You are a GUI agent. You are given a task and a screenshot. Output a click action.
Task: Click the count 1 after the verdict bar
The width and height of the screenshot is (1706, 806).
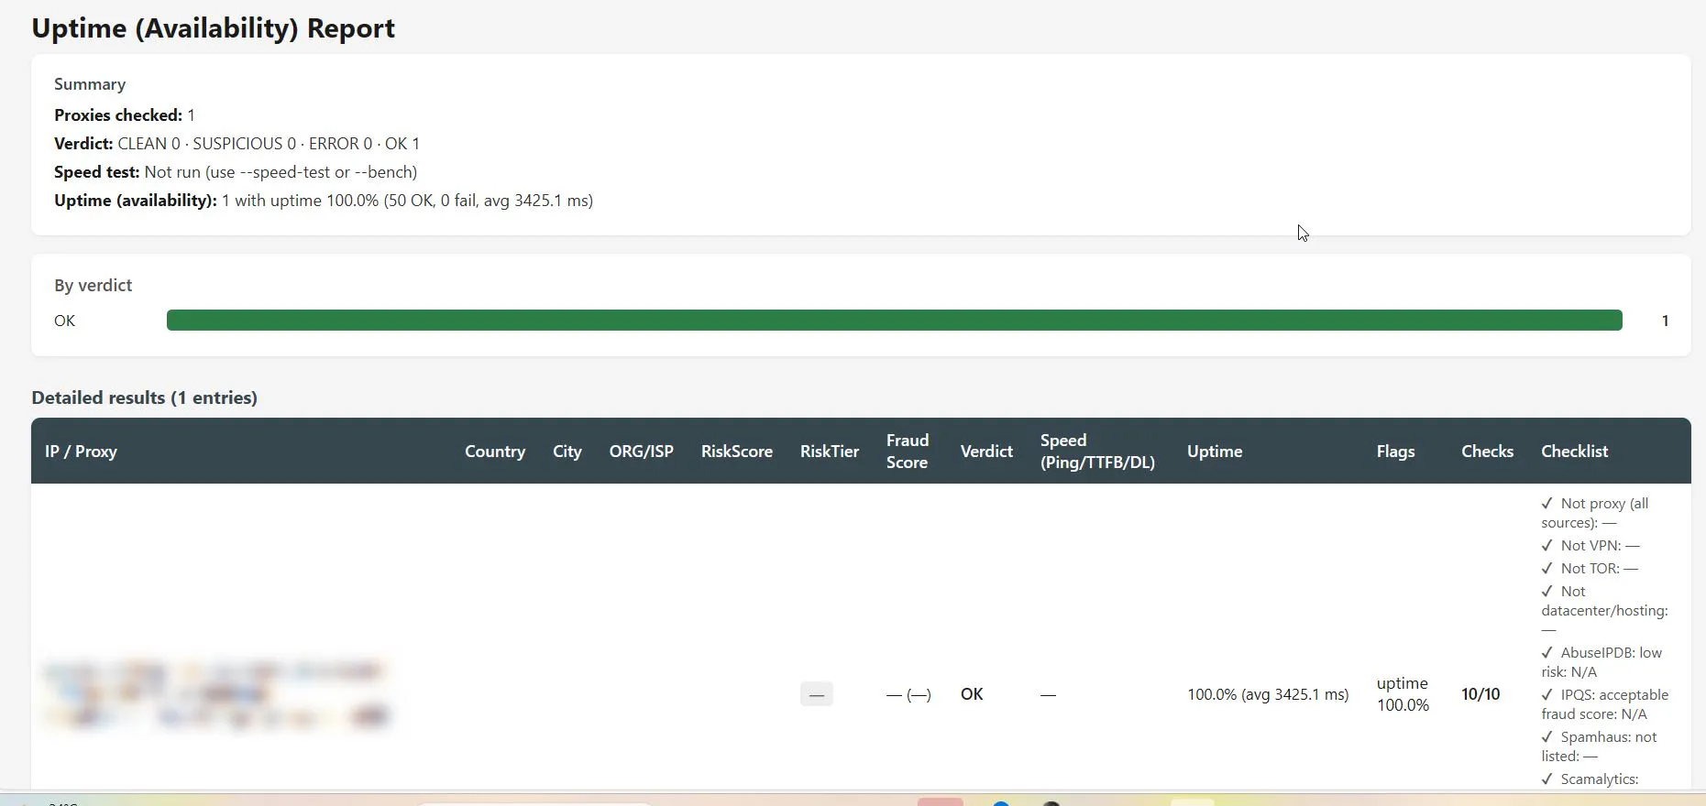1666,321
